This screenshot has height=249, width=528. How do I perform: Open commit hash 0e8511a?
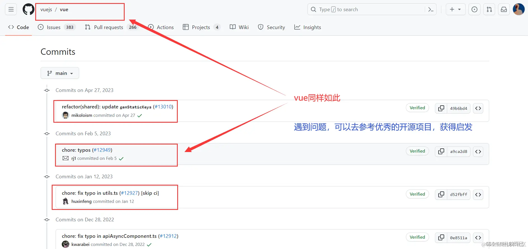(458, 238)
